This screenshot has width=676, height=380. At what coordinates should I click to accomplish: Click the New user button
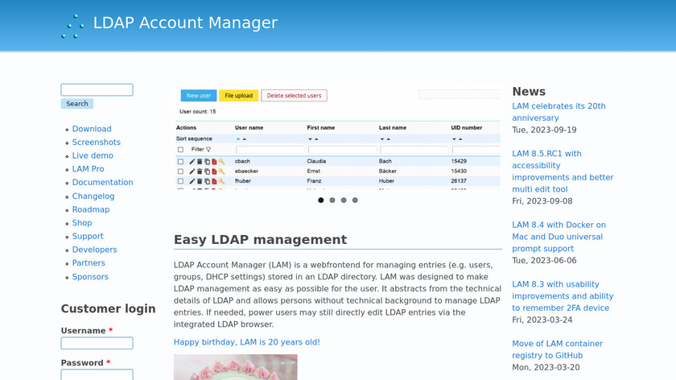click(x=199, y=96)
